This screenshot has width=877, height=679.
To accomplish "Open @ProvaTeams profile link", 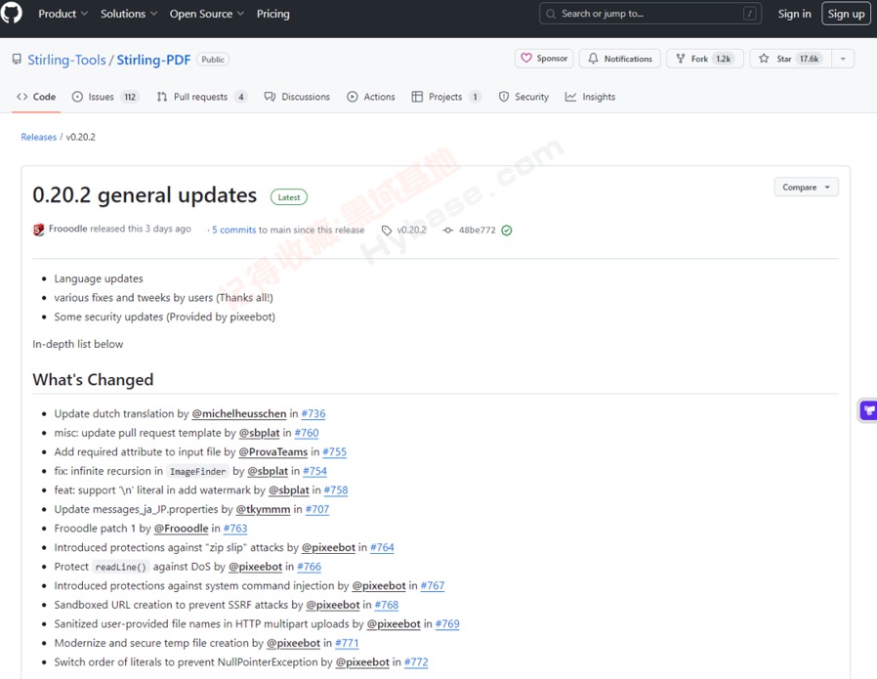I will tap(272, 452).
